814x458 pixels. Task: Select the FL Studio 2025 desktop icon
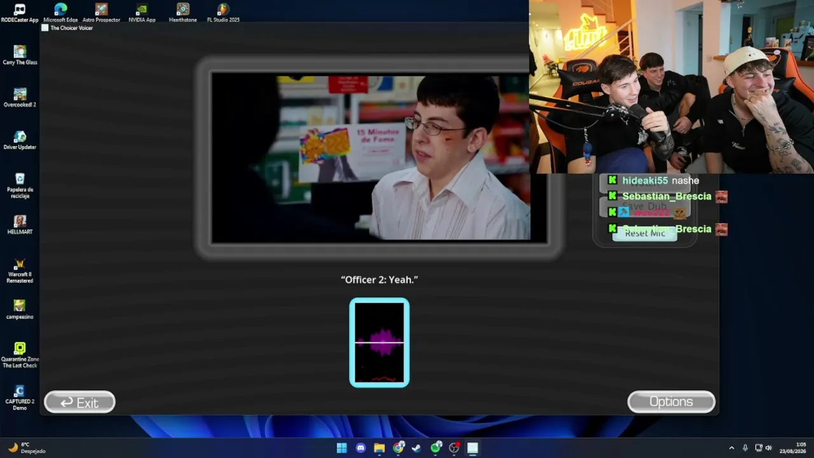click(223, 13)
